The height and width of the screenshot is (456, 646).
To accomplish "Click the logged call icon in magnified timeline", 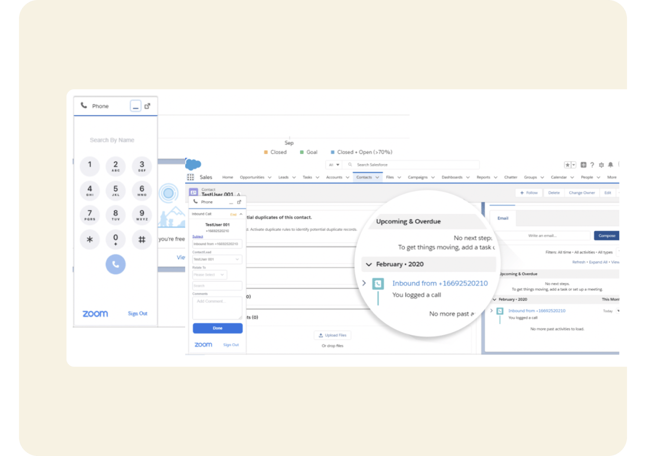I will (378, 284).
